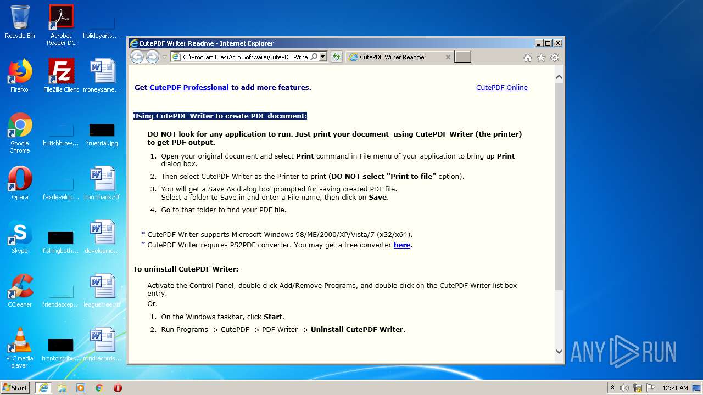703x395 pixels.
Task: Click the address bar path field
Action: pos(245,57)
